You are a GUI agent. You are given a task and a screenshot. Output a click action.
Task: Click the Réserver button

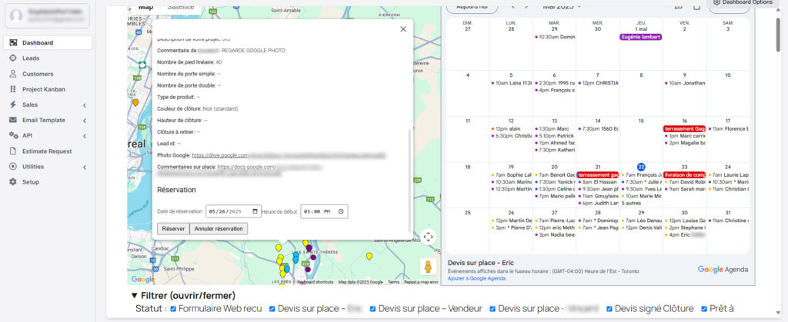[173, 228]
